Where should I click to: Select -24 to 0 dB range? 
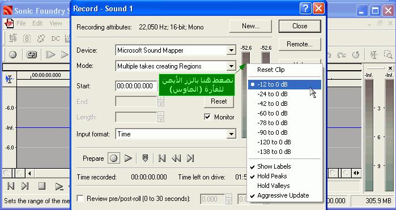[284, 94]
